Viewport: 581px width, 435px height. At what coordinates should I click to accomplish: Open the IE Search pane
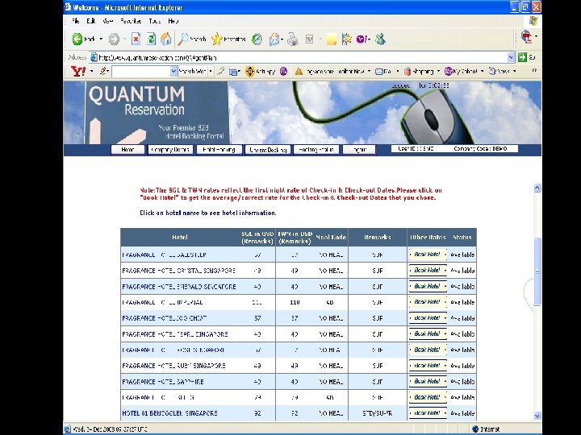coord(192,39)
